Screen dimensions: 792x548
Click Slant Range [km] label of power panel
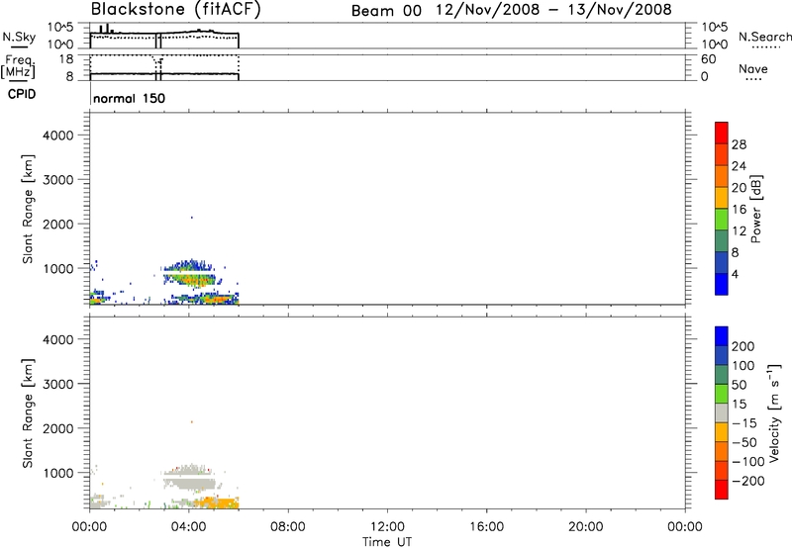(x=28, y=209)
